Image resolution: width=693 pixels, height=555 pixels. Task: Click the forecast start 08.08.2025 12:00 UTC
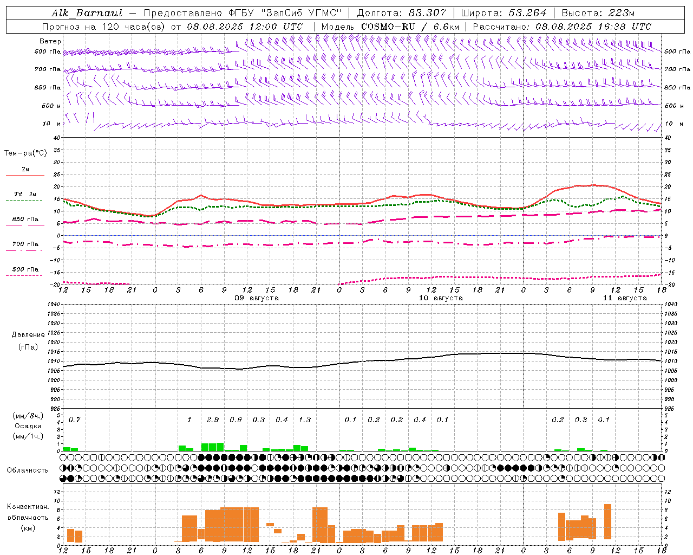tap(245, 27)
